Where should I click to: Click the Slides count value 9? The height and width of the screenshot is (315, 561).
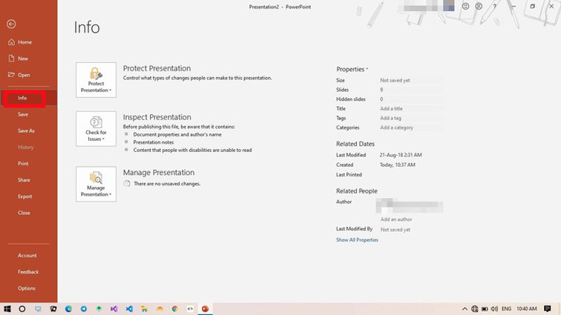coord(381,90)
